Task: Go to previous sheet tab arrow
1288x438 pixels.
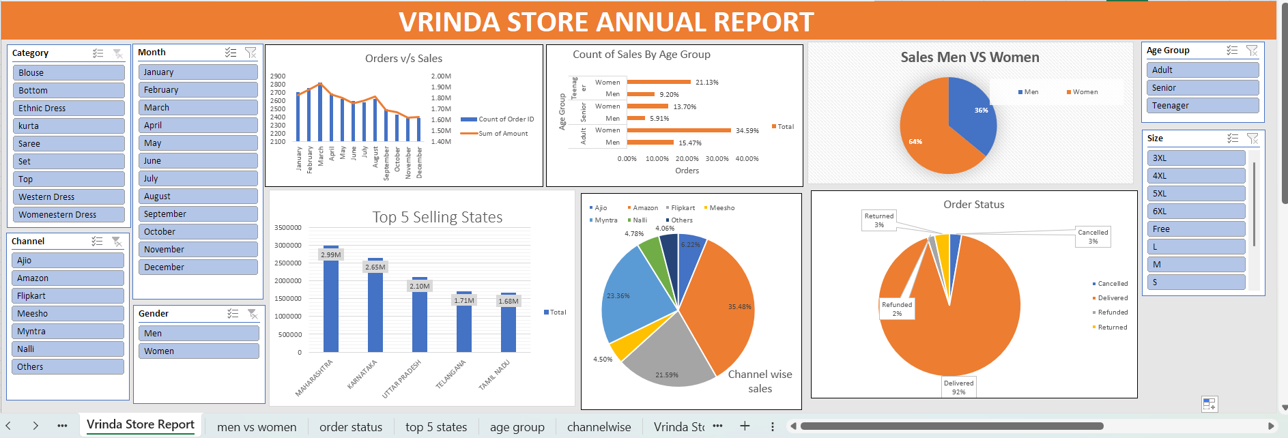Action: pos(8,426)
